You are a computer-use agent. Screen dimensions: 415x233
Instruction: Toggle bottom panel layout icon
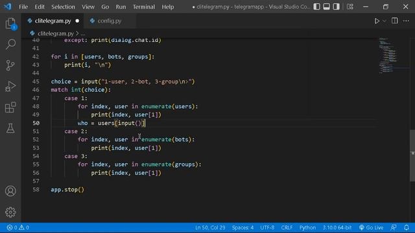[327, 6]
